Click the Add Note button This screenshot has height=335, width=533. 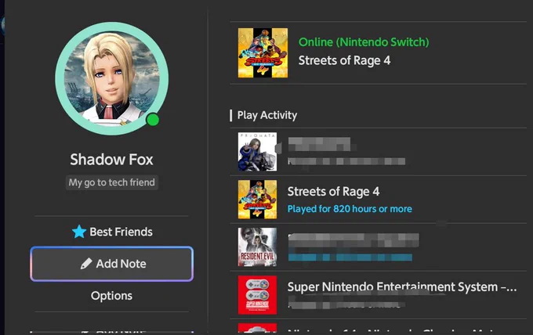(111, 264)
